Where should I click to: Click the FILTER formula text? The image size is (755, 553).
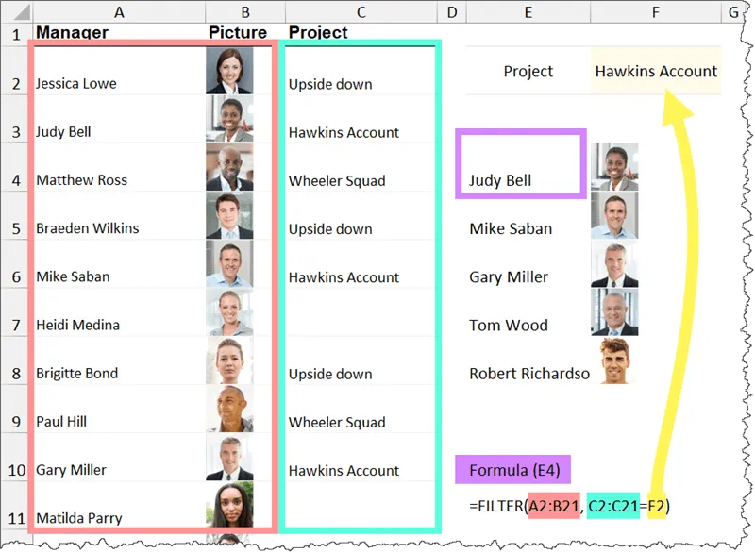coord(570,506)
